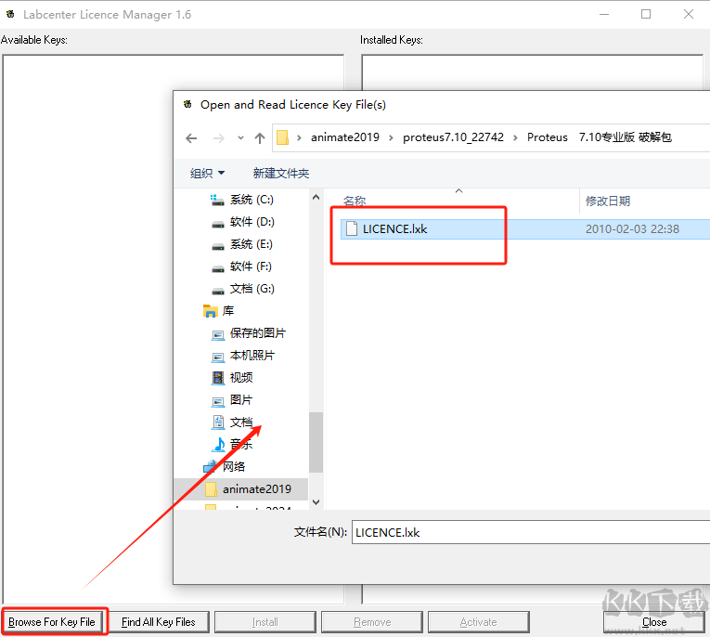Maximize the Licence Manager window
The width and height of the screenshot is (710, 637).
(646, 14)
